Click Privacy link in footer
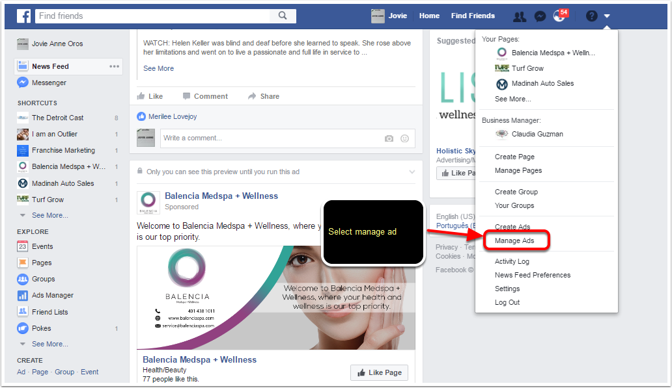Viewport: 672px width, 388px height. tap(447, 247)
